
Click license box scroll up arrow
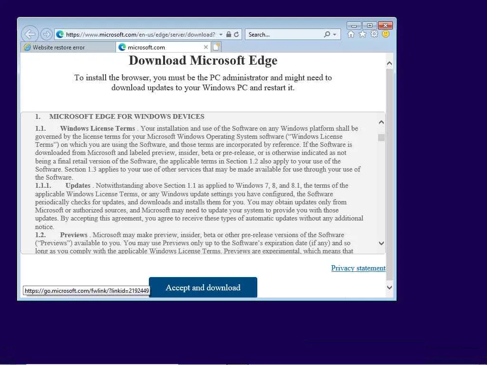381,122
